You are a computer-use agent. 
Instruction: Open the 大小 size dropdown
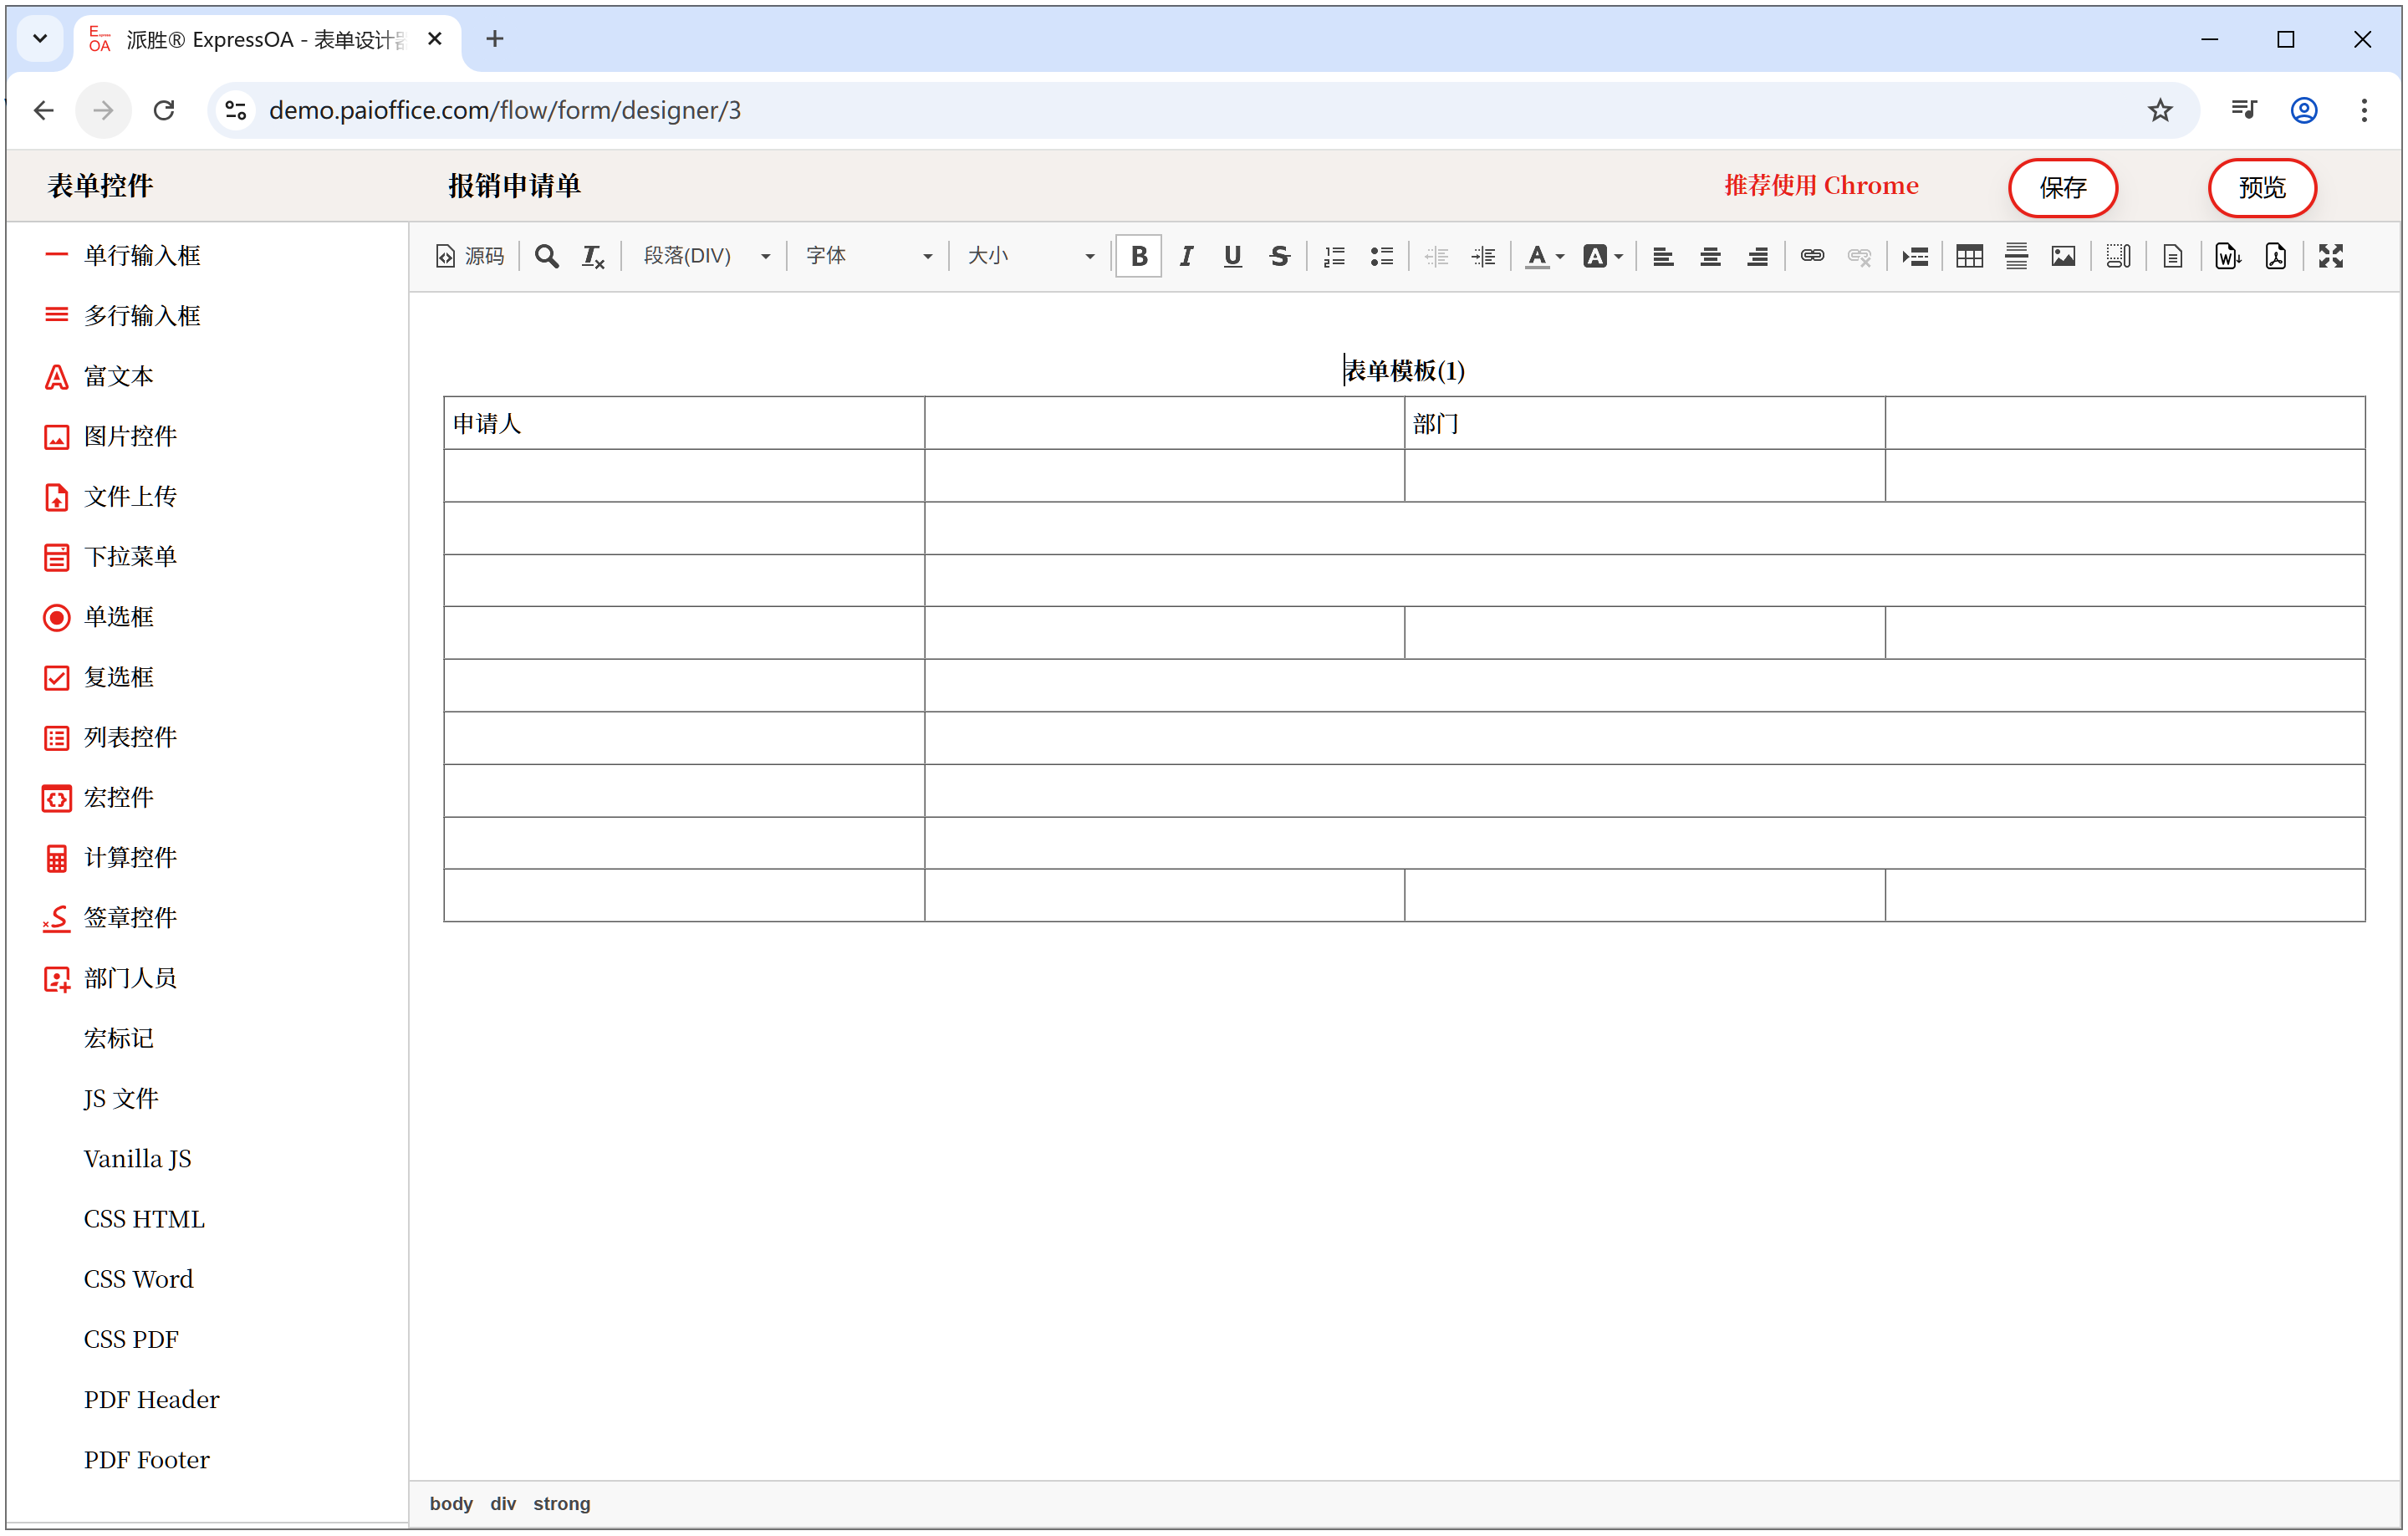click(1030, 256)
